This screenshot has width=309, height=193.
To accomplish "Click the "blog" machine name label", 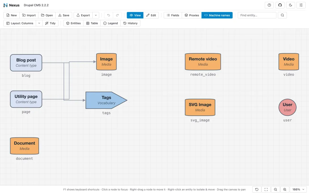I will pos(26,75).
